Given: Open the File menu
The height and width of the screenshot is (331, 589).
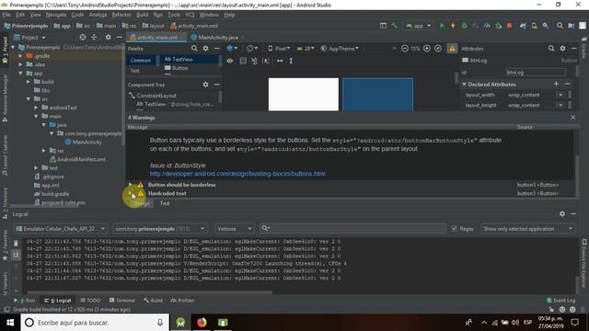Looking at the screenshot, I should point(6,15).
